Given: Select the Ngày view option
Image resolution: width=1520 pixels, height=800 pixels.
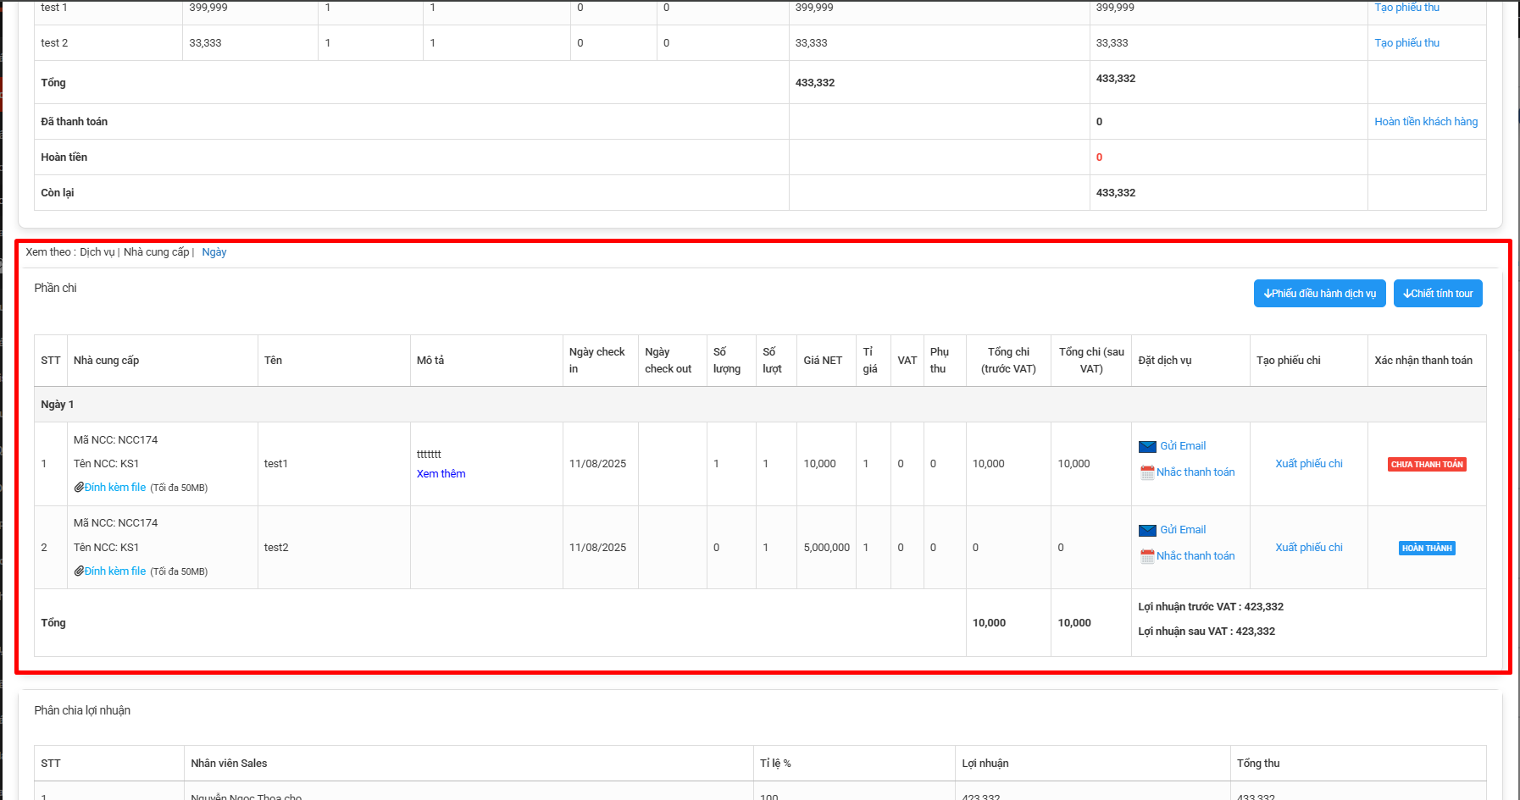Looking at the screenshot, I should (x=214, y=252).
